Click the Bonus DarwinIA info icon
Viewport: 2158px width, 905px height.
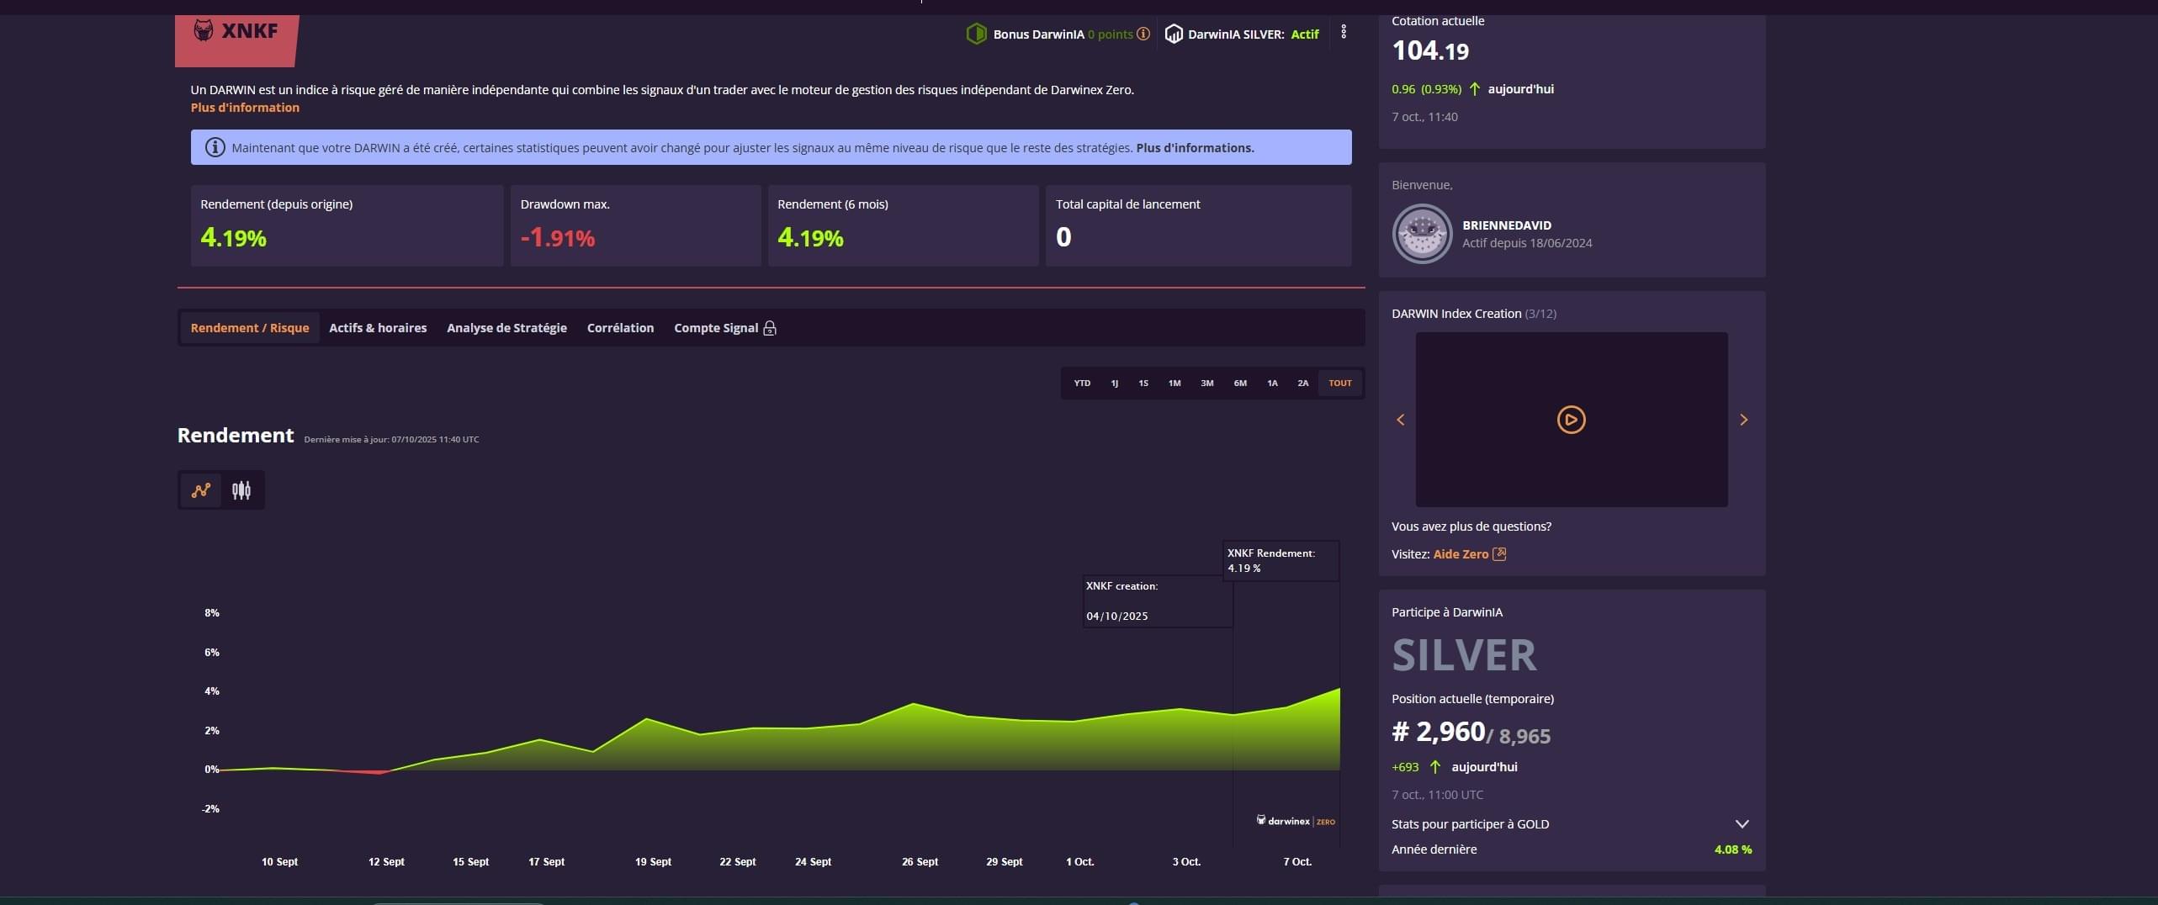click(1143, 34)
